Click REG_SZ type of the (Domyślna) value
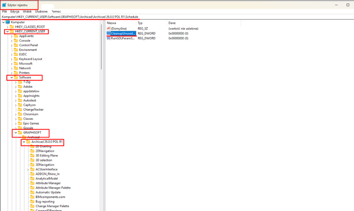 pyautogui.click(x=143, y=29)
